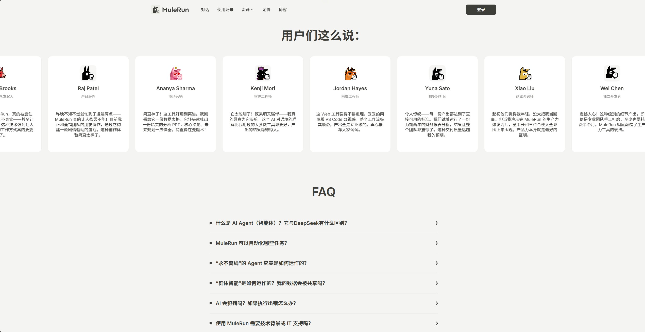The image size is (645, 332).
Task: Click the MuleRun logo icon
Action: [156, 10]
